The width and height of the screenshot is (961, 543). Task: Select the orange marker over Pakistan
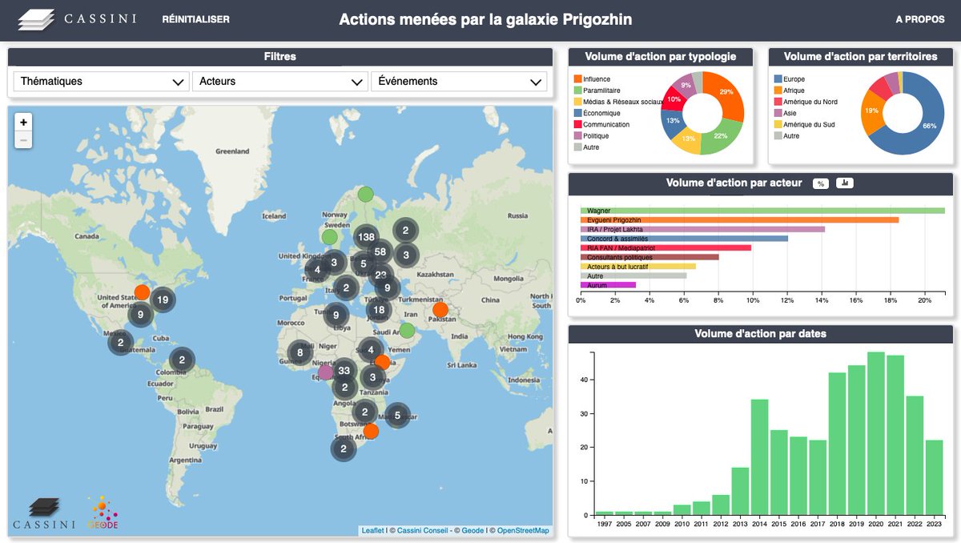click(440, 310)
